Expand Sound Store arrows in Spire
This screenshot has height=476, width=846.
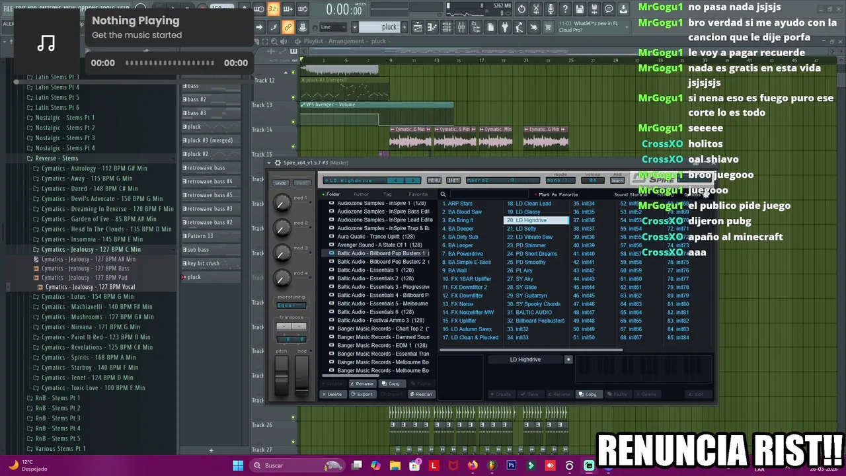(645, 194)
